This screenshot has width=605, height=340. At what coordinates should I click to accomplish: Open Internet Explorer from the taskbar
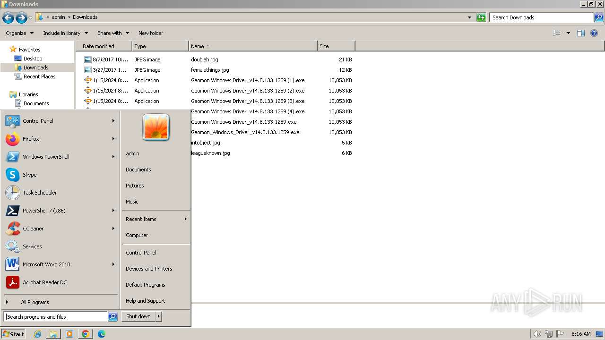click(38, 334)
